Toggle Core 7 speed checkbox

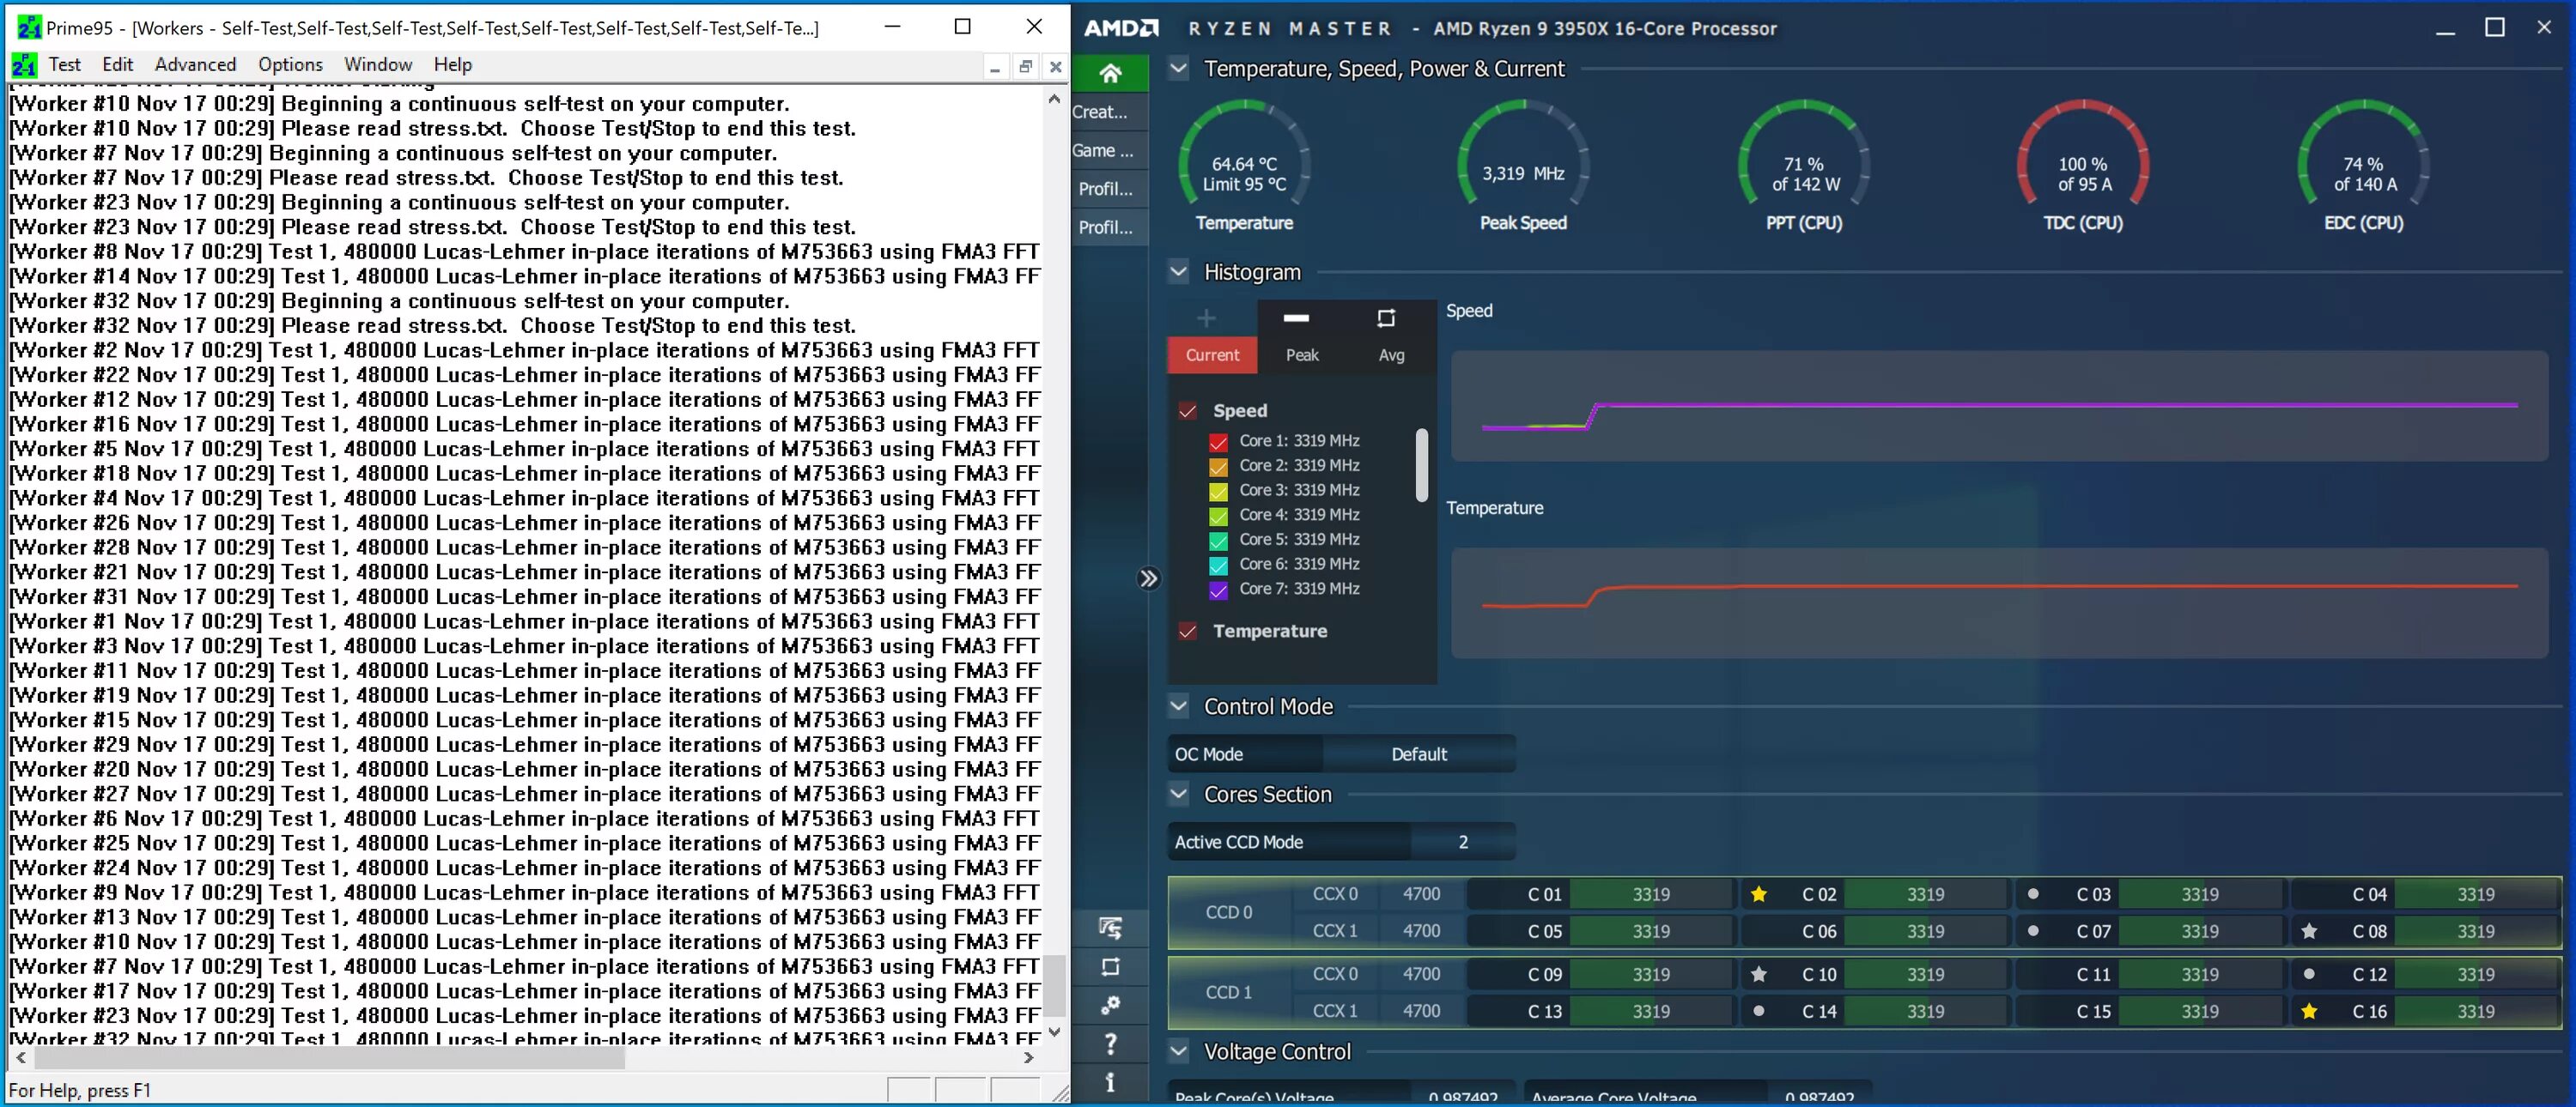pyautogui.click(x=1218, y=590)
